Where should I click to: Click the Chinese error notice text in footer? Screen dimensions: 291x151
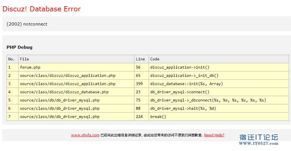(x=152, y=135)
